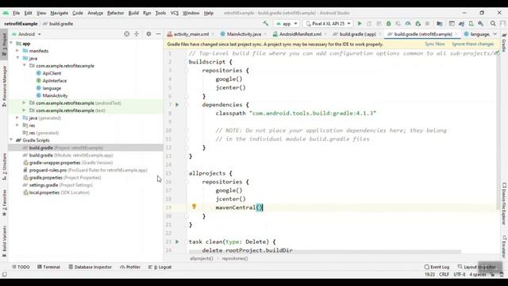The width and height of the screenshot is (508, 286).
Task: Click run gutter arrow next to dependencies line
Action: click(x=177, y=105)
